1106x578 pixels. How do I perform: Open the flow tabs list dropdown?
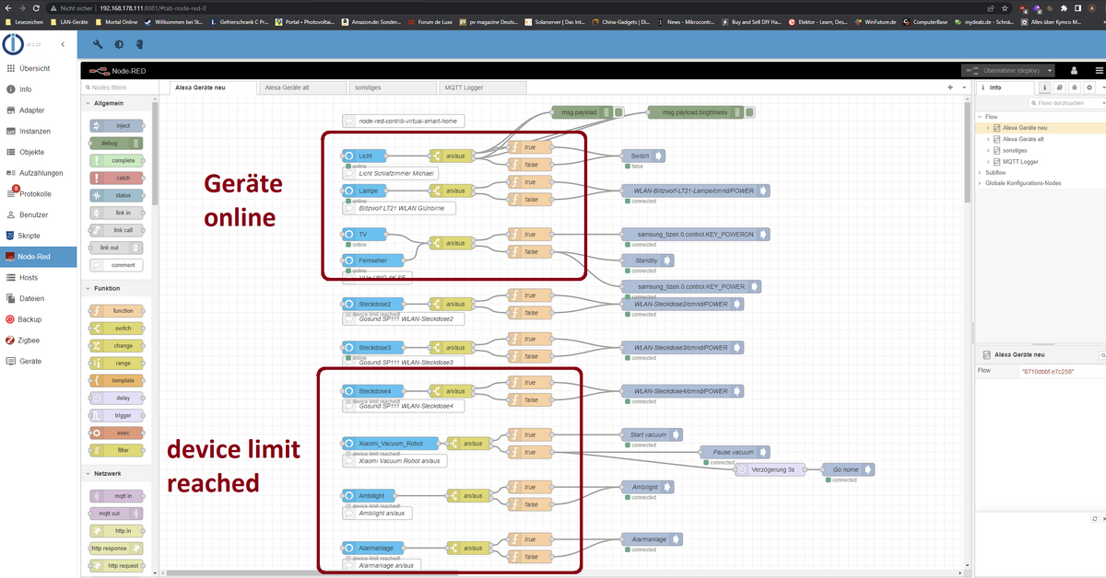coord(965,87)
